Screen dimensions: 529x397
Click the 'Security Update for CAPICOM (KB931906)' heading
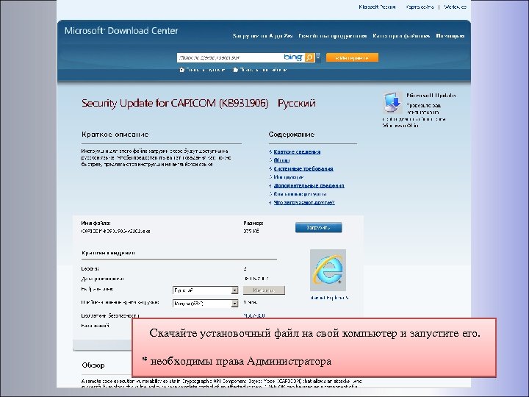point(175,103)
